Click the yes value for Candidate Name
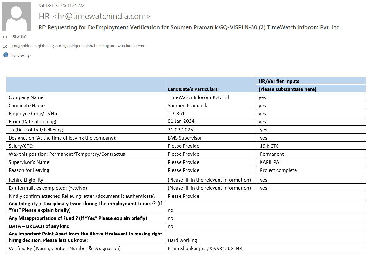370x256 pixels. pyautogui.click(x=262, y=106)
